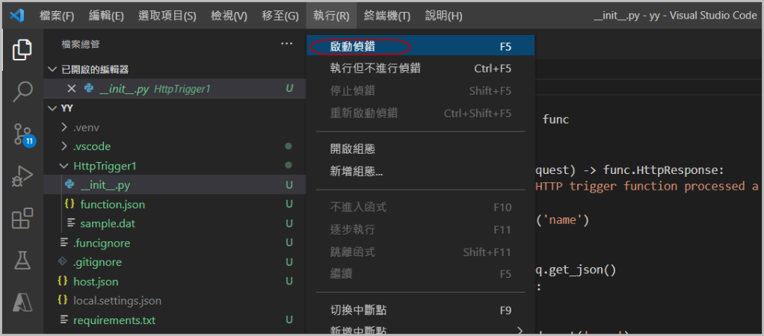764x336 pixels.
Task: Select 啟動偵錯 from the Run menu
Action: click(353, 46)
